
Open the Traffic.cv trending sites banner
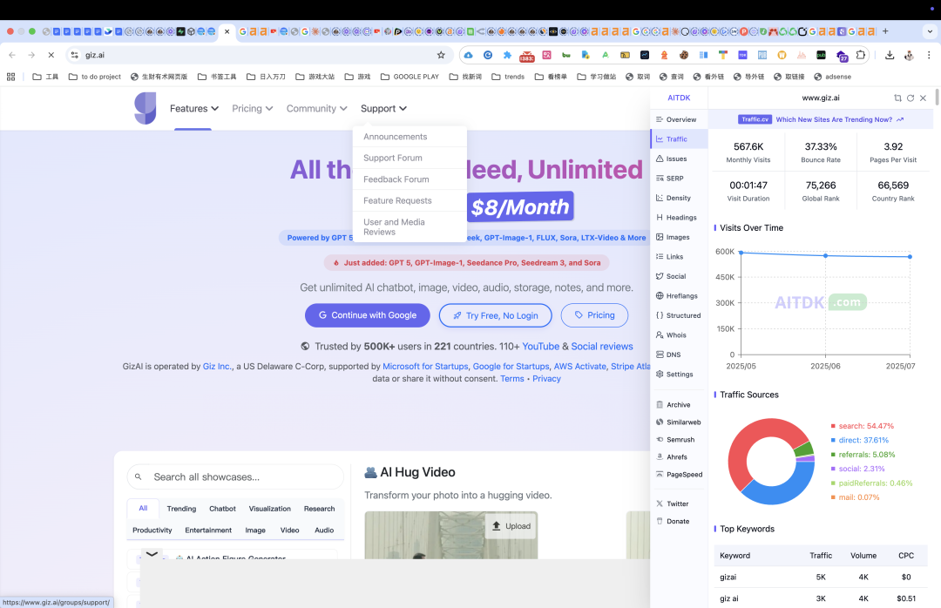[821, 119]
